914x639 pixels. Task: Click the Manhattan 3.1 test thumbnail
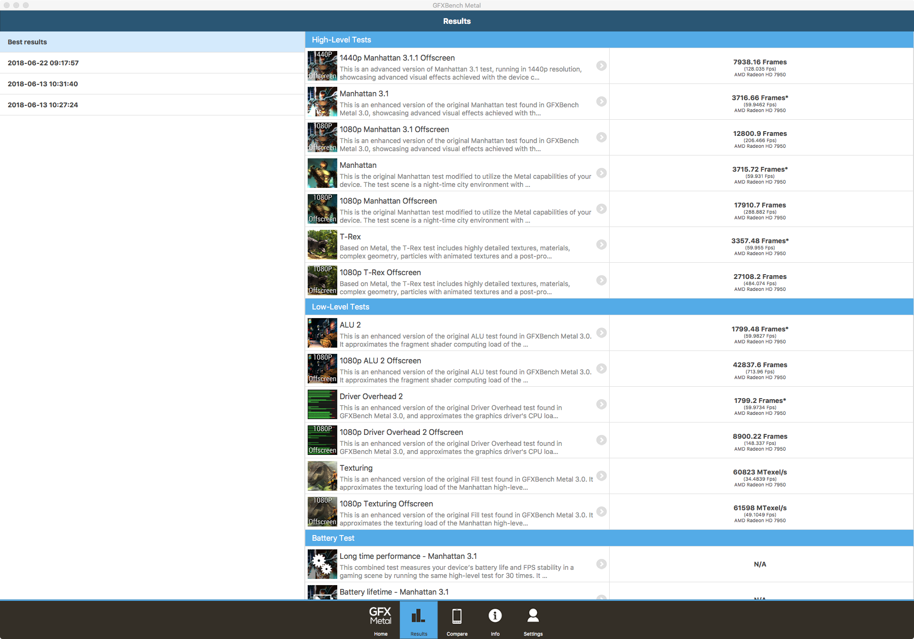coord(322,102)
